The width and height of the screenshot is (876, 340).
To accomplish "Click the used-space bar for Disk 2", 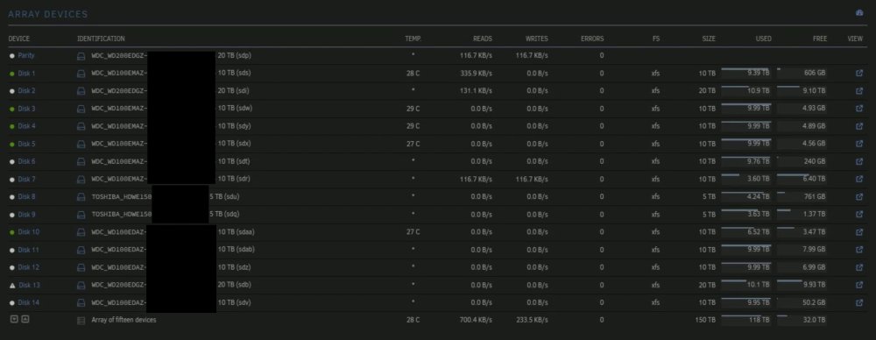I will pos(745,90).
